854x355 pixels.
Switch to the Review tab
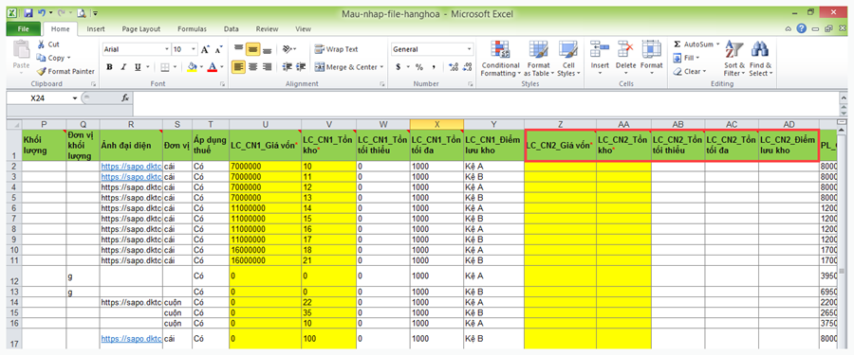click(x=267, y=28)
